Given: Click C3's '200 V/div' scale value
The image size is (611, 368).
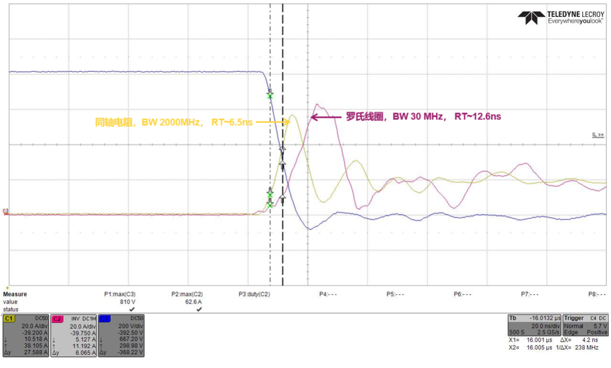Looking at the screenshot, I should click(131, 326).
